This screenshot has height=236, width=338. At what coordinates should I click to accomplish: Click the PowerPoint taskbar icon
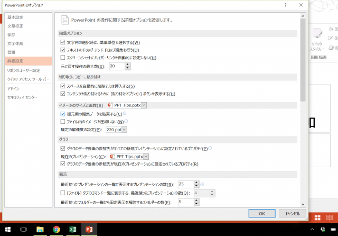click(89, 229)
